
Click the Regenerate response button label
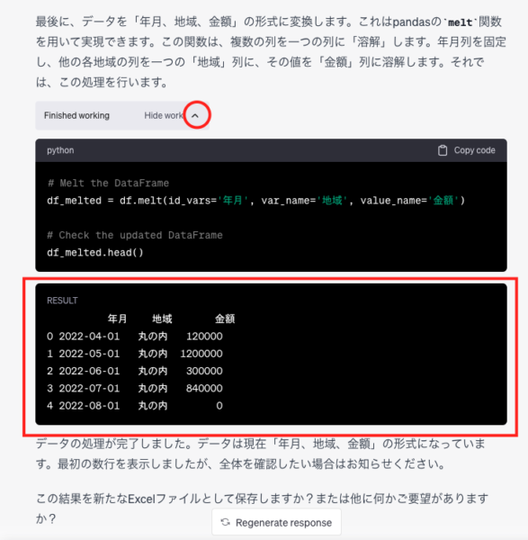coord(283,523)
